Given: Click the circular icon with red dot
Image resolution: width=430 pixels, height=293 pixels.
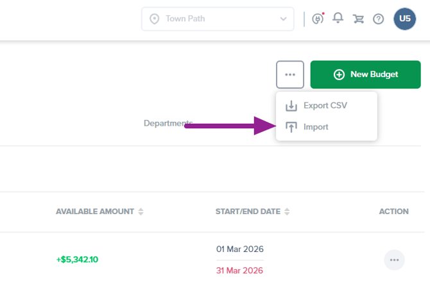Looking at the screenshot, I should point(318,19).
